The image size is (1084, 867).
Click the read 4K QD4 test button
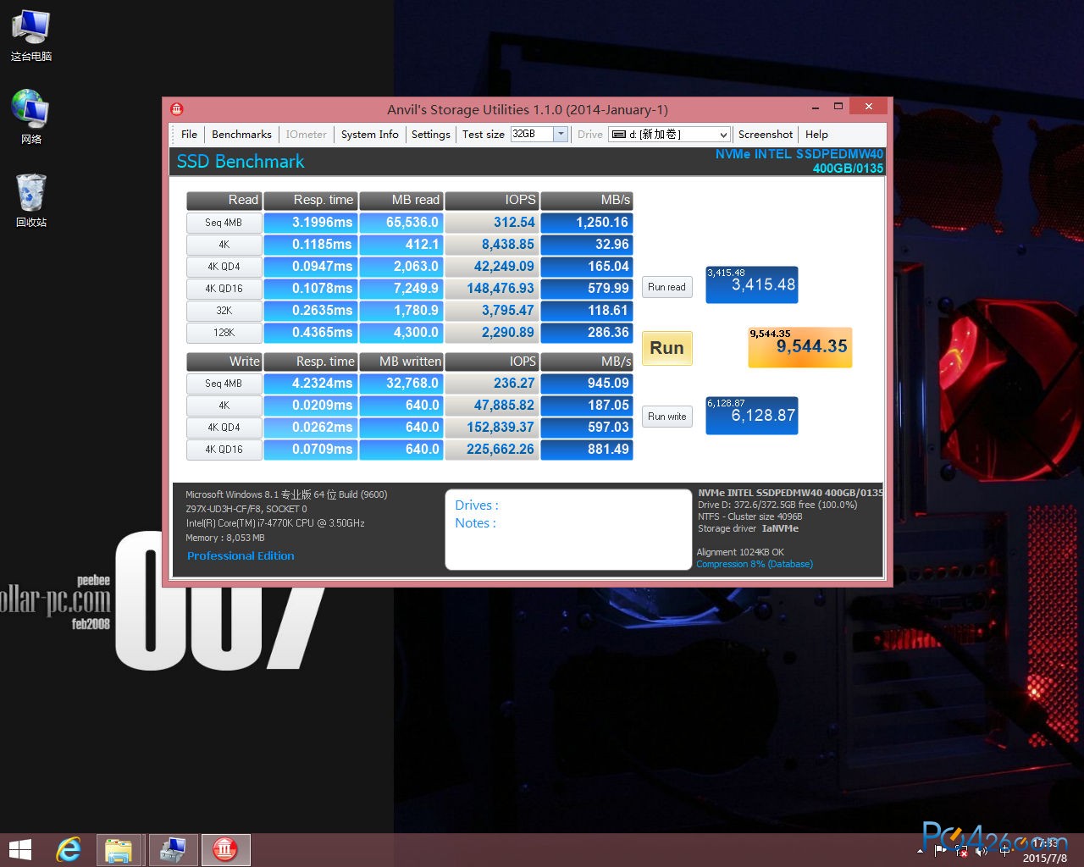[224, 267]
